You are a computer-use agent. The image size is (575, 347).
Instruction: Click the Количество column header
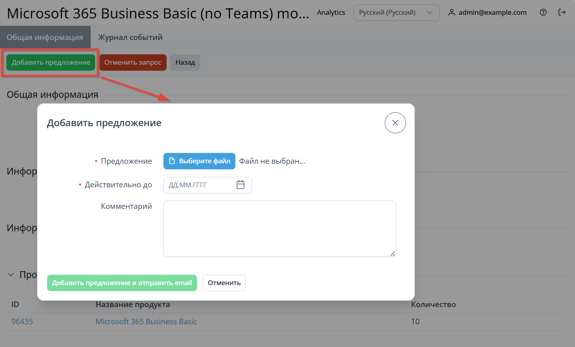434,304
